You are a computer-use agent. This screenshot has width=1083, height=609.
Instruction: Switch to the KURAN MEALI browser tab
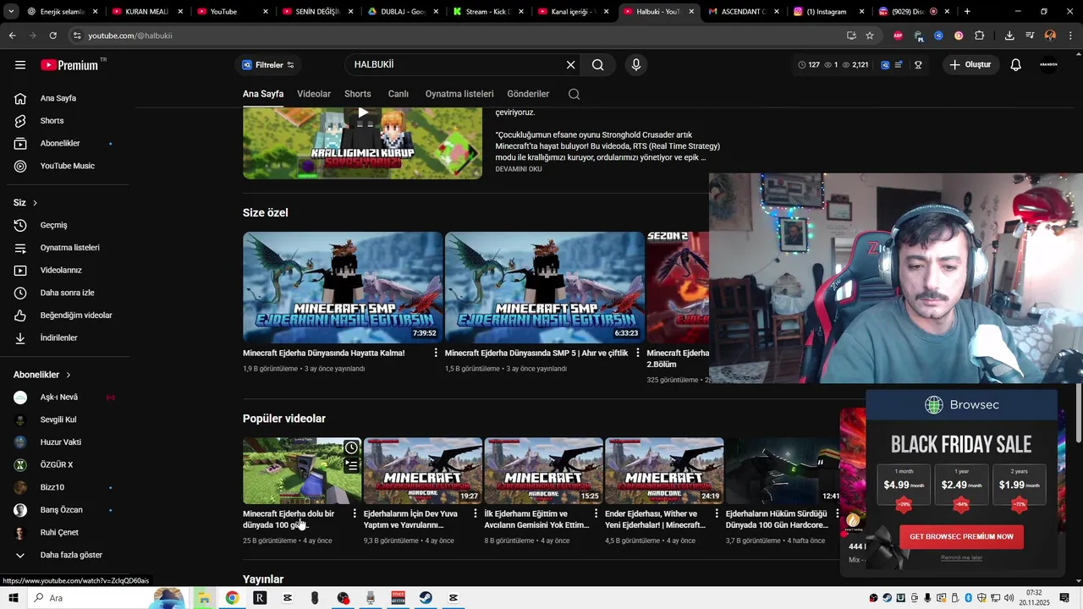coord(147,12)
